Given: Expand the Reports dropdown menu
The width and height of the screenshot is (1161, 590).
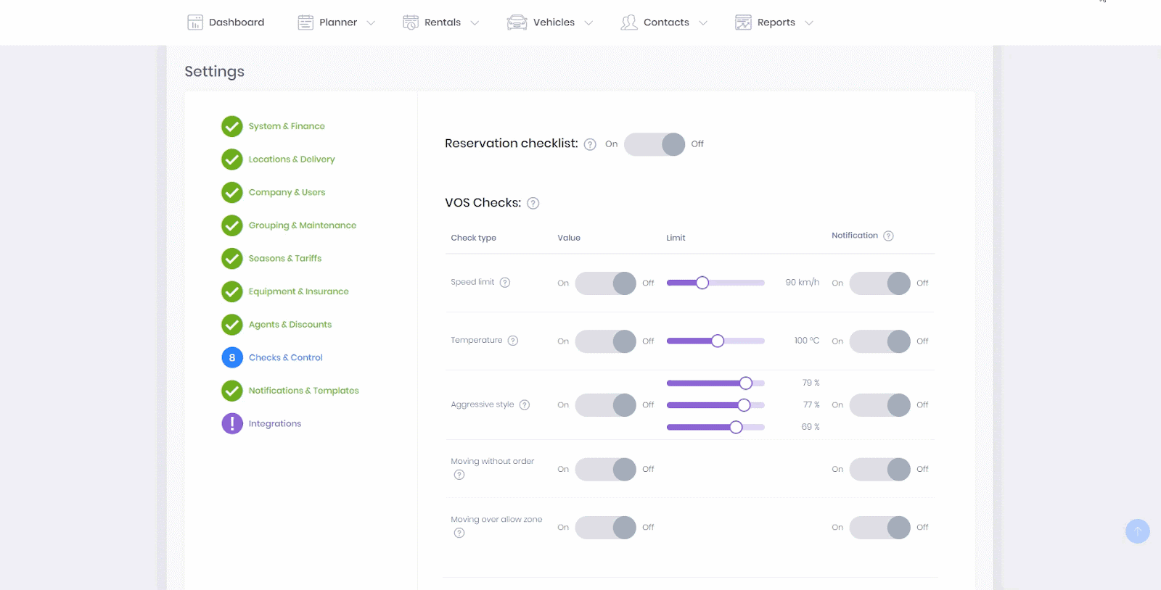Looking at the screenshot, I should click(x=809, y=23).
